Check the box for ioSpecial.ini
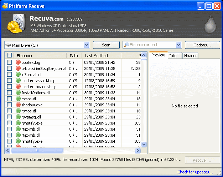This screenshot has height=177, width=223. (9, 74)
